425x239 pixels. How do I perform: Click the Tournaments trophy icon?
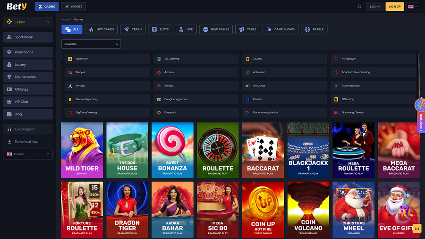(x=9, y=77)
